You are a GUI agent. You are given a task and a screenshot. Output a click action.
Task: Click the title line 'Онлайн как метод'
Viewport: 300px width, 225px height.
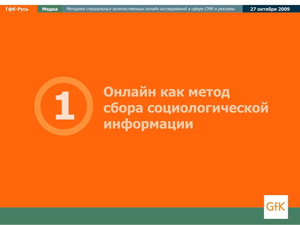coord(166,92)
